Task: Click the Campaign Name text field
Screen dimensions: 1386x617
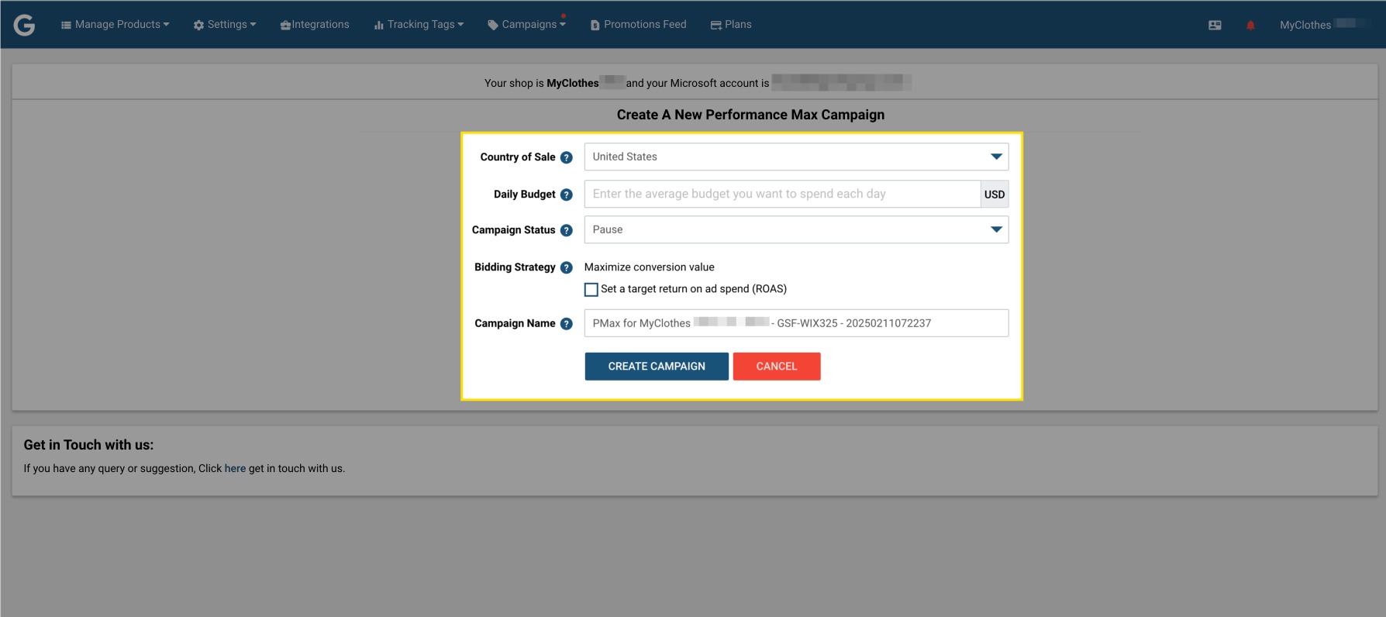Action: (796, 323)
